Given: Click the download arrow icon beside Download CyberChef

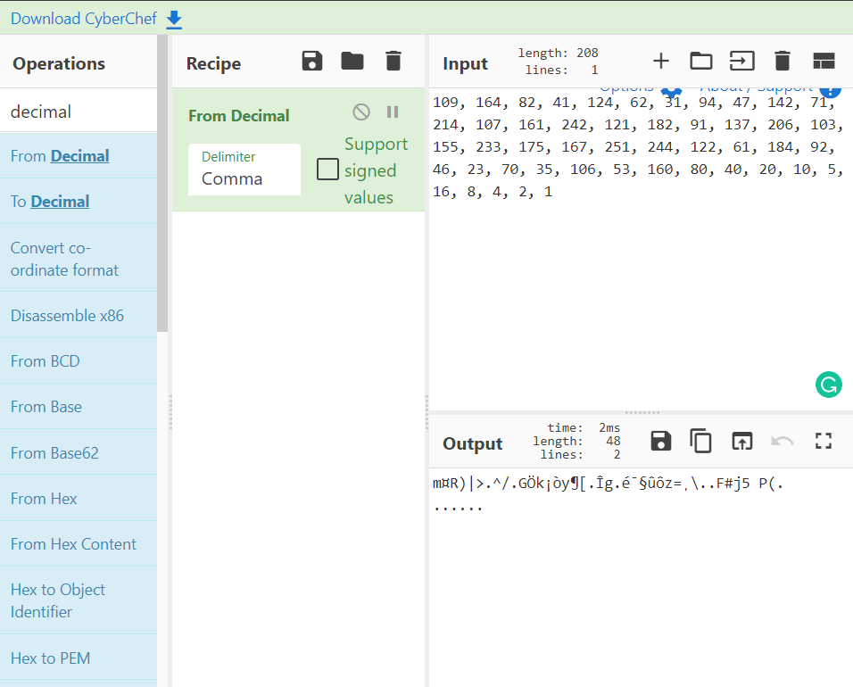Looking at the screenshot, I should (174, 20).
